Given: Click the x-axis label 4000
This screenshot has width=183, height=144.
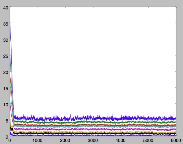Looking at the screenshot, I should [x=120, y=140].
